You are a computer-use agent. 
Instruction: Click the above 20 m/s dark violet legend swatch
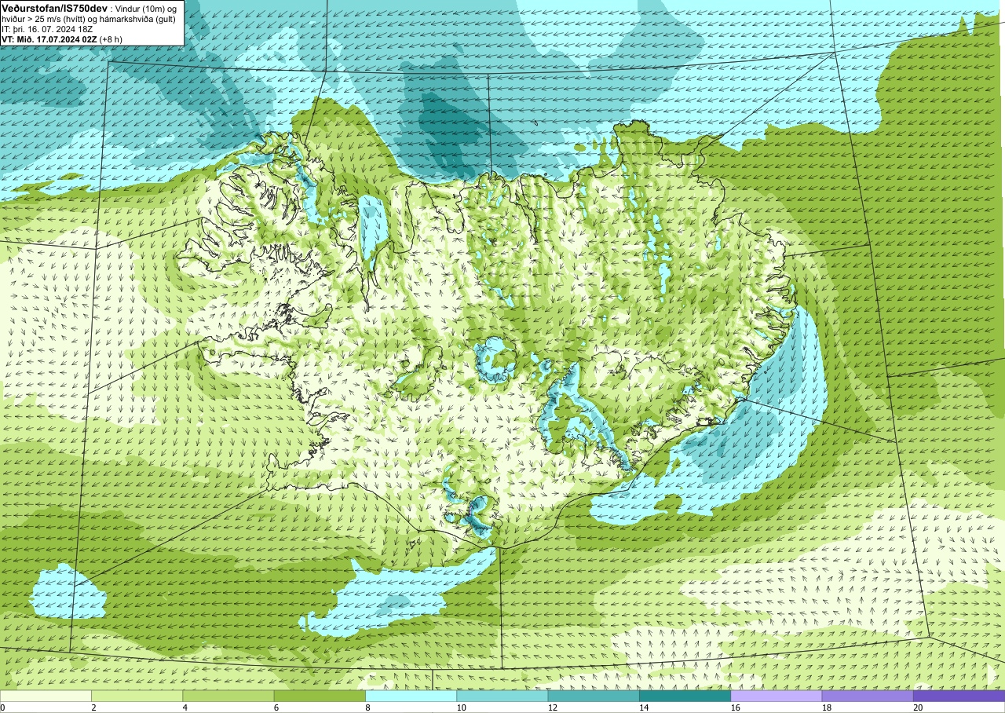[x=959, y=696]
